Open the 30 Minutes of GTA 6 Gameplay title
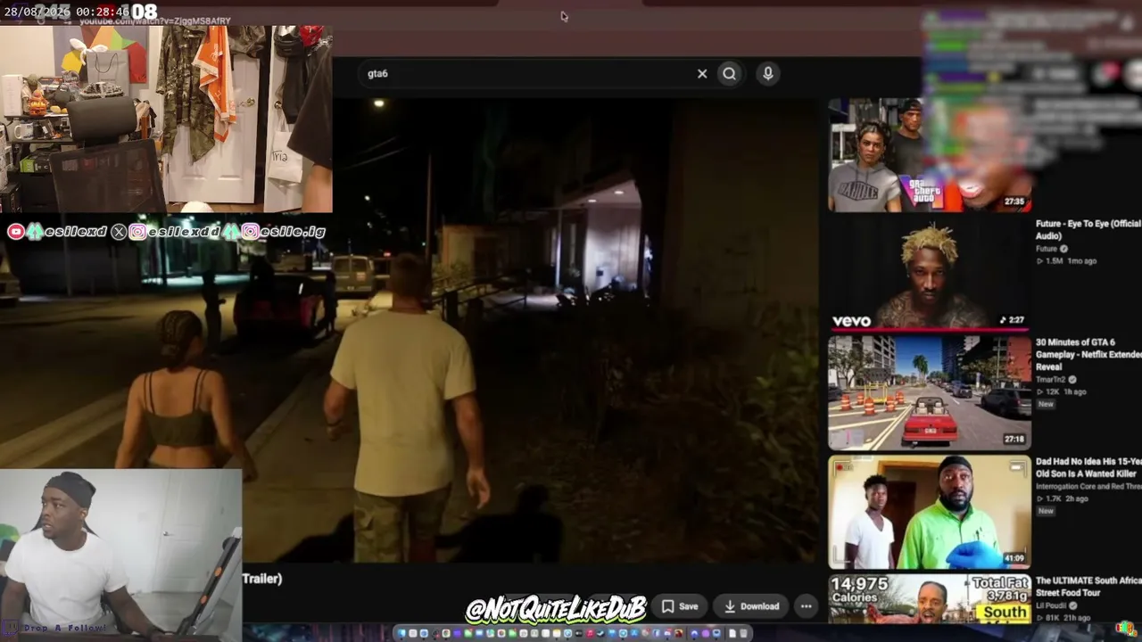 pos(1088,354)
